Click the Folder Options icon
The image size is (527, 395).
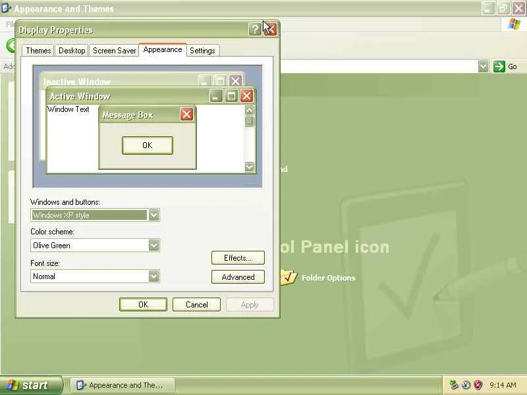(x=288, y=277)
